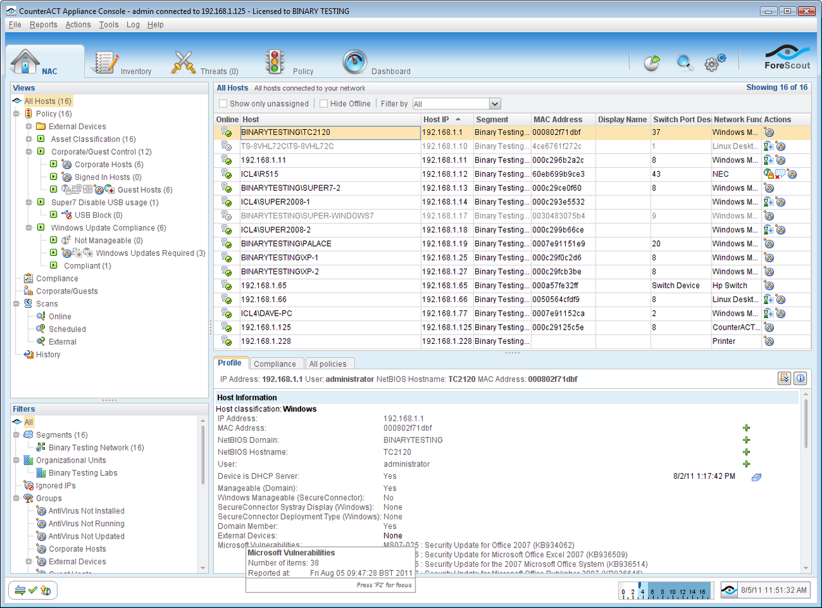Open the gears options icon
The image size is (822, 608).
tap(715, 62)
